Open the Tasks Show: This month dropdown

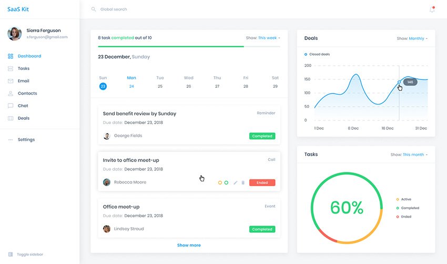(x=409, y=155)
